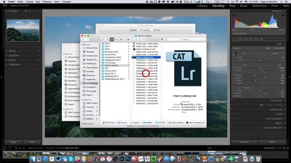Select the Red Eye Correction tool
The height and width of the screenshot is (163, 291).
click(x=246, y=39)
